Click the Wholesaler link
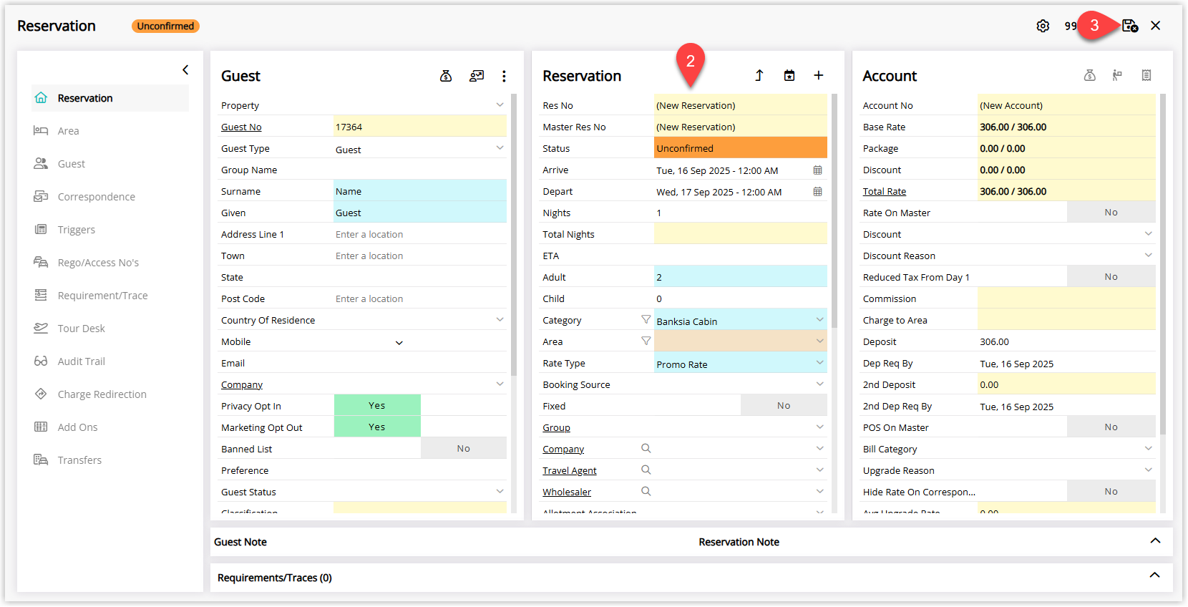 [567, 492]
